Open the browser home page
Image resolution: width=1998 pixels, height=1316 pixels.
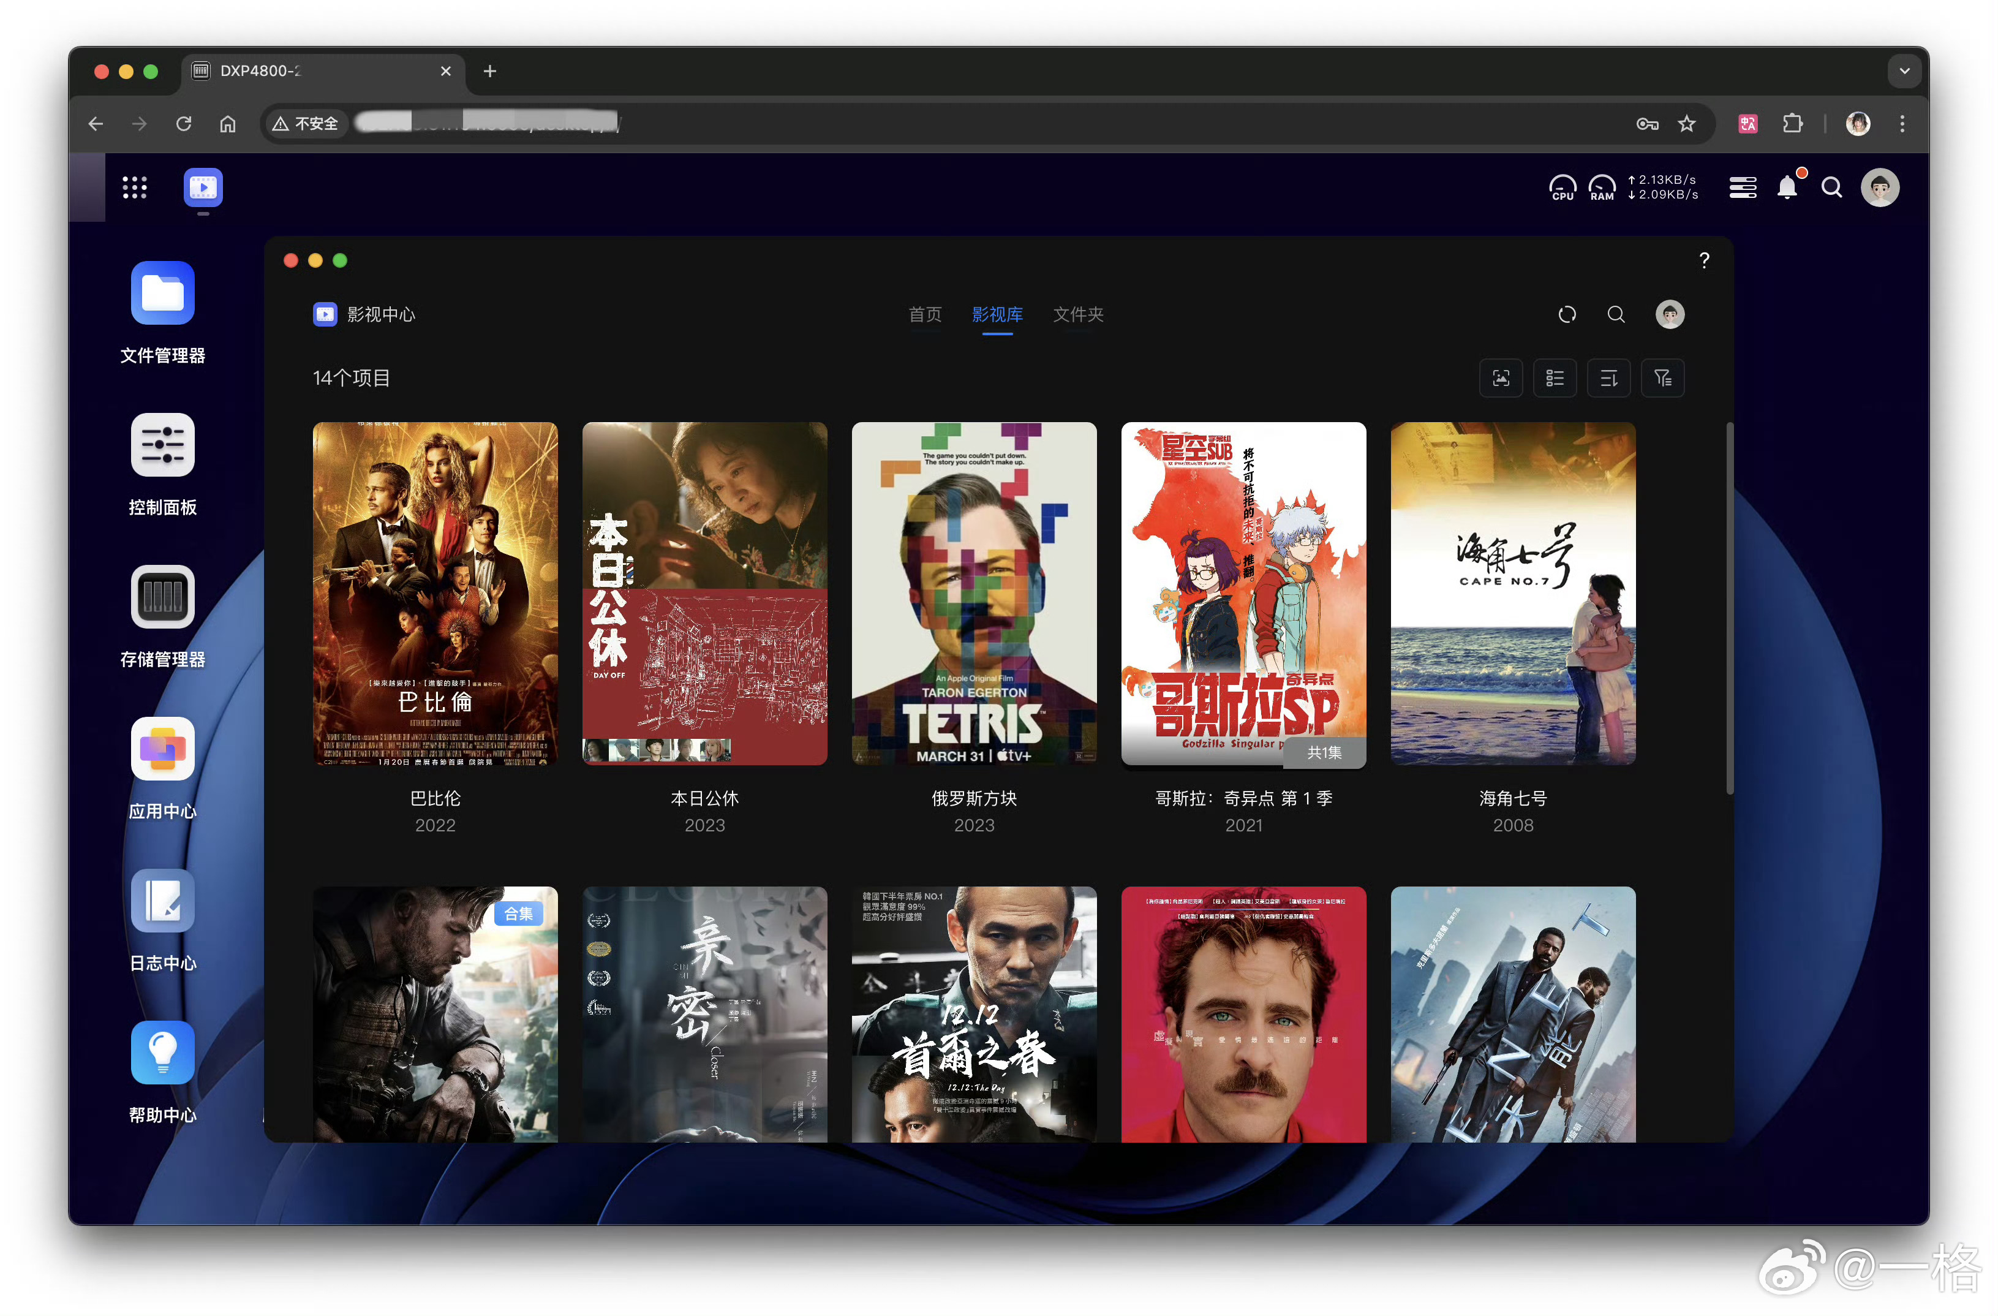[x=227, y=124]
